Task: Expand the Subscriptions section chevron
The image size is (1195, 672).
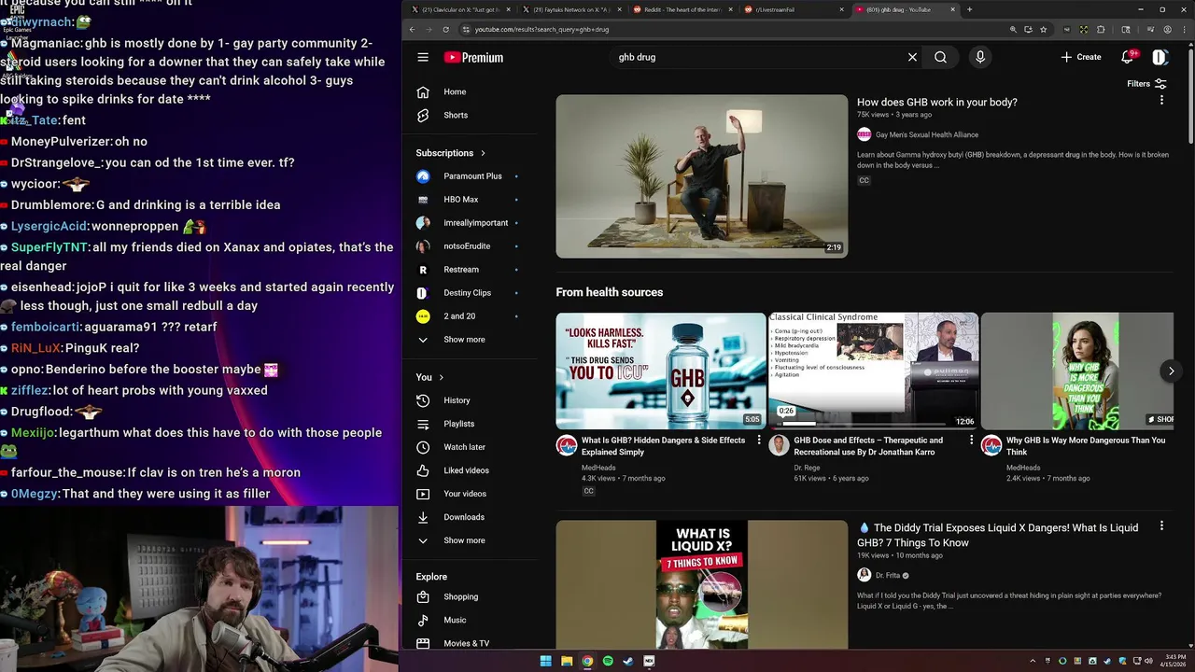Action: pyautogui.click(x=483, y=153)
